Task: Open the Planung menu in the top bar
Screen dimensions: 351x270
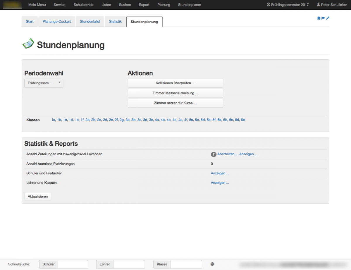Action: (164, 5)
